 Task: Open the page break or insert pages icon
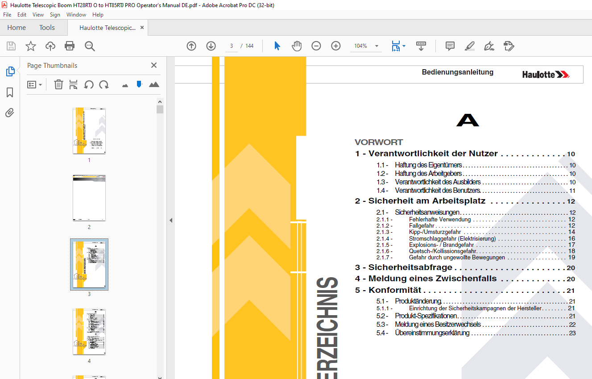[74, 84]
